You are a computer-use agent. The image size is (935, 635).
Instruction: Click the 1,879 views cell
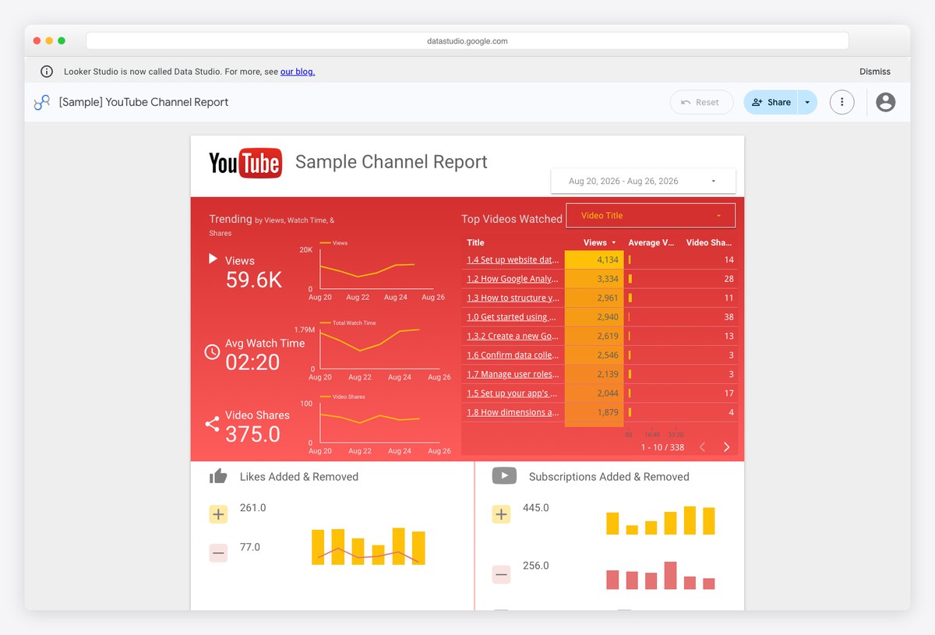594,413
